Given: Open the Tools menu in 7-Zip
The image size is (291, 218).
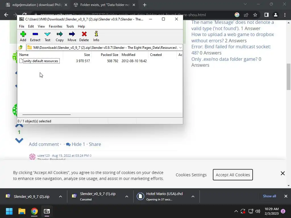Looking at the screenshot, I should (70, 26).
